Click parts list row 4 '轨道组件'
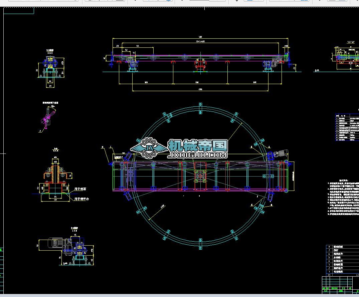 point(343,261)
